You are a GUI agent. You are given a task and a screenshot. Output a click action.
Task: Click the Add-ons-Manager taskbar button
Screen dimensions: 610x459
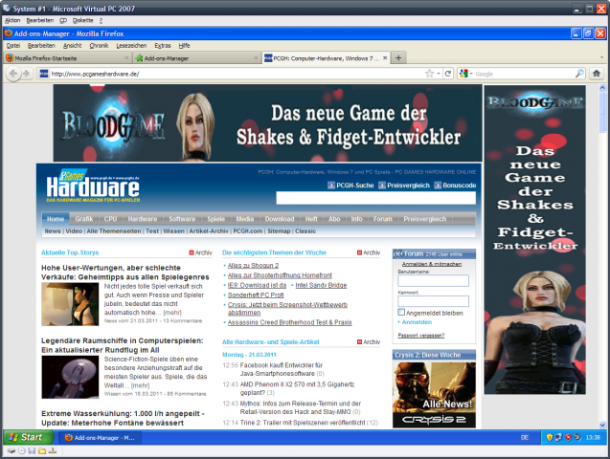[100, 438]
